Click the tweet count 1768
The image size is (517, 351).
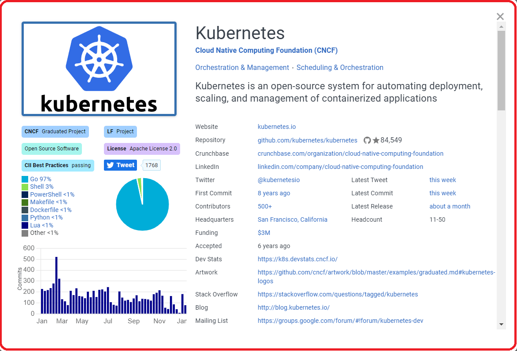[151, 165]
